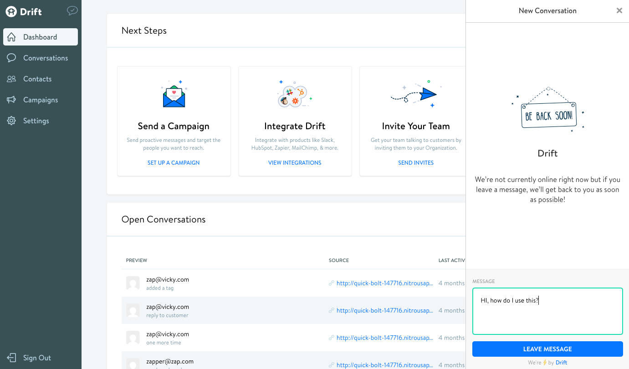The width and height of the screenshot is (629, 369).
Task: Focus the Message text input field
Action: click(x=547, y=311)
